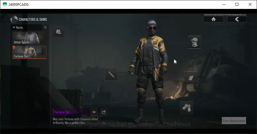
Task: Open the headgear slot icon
Action: click(194, 42)
